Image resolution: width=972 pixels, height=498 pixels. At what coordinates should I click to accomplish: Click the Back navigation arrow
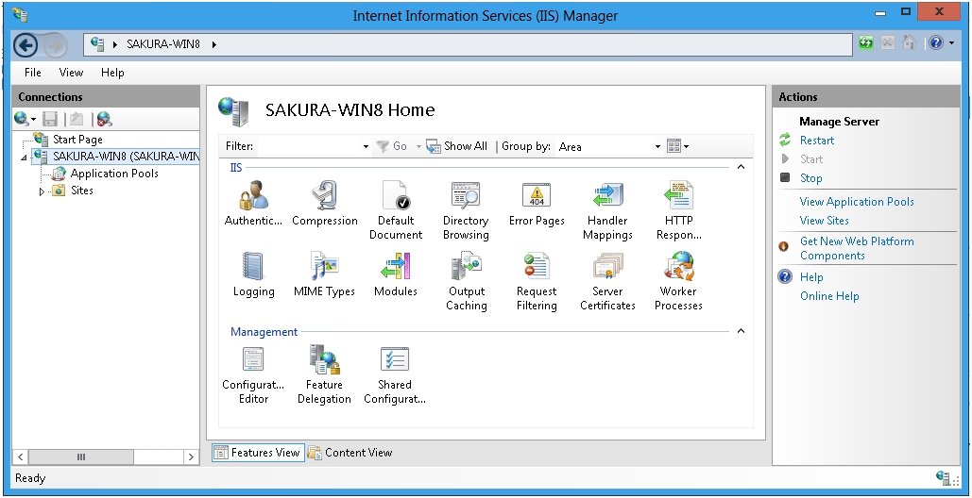coord(26,44)
